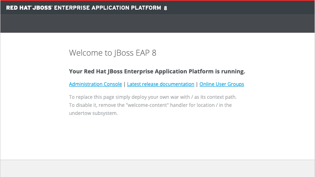The height and width of the screenshot is (177, 315).
Task: Click the 'undertow subsystem.' text
Action: 93,113
